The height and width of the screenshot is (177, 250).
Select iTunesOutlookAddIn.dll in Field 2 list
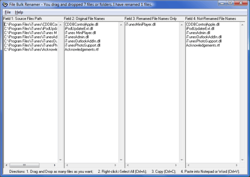pos(82,41)
